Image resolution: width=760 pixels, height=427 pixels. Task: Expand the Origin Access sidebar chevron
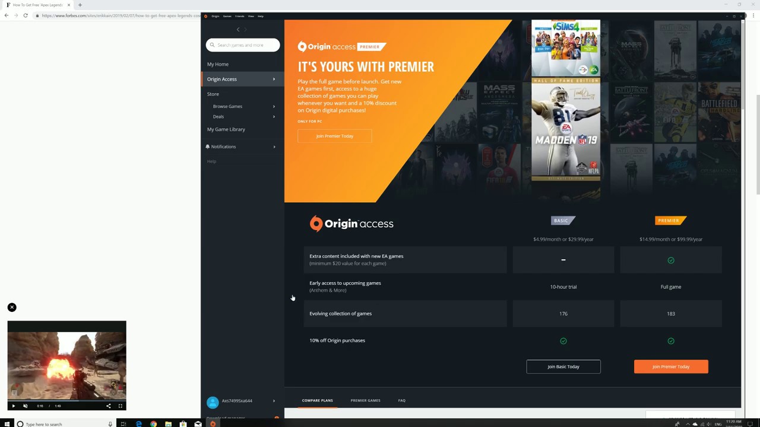(274, 79)
